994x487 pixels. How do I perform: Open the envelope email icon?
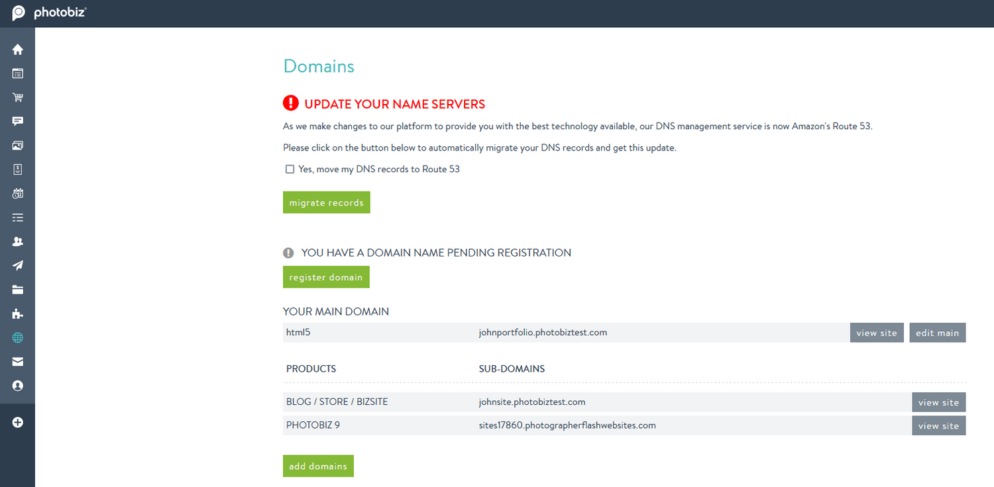click(18, 362)
